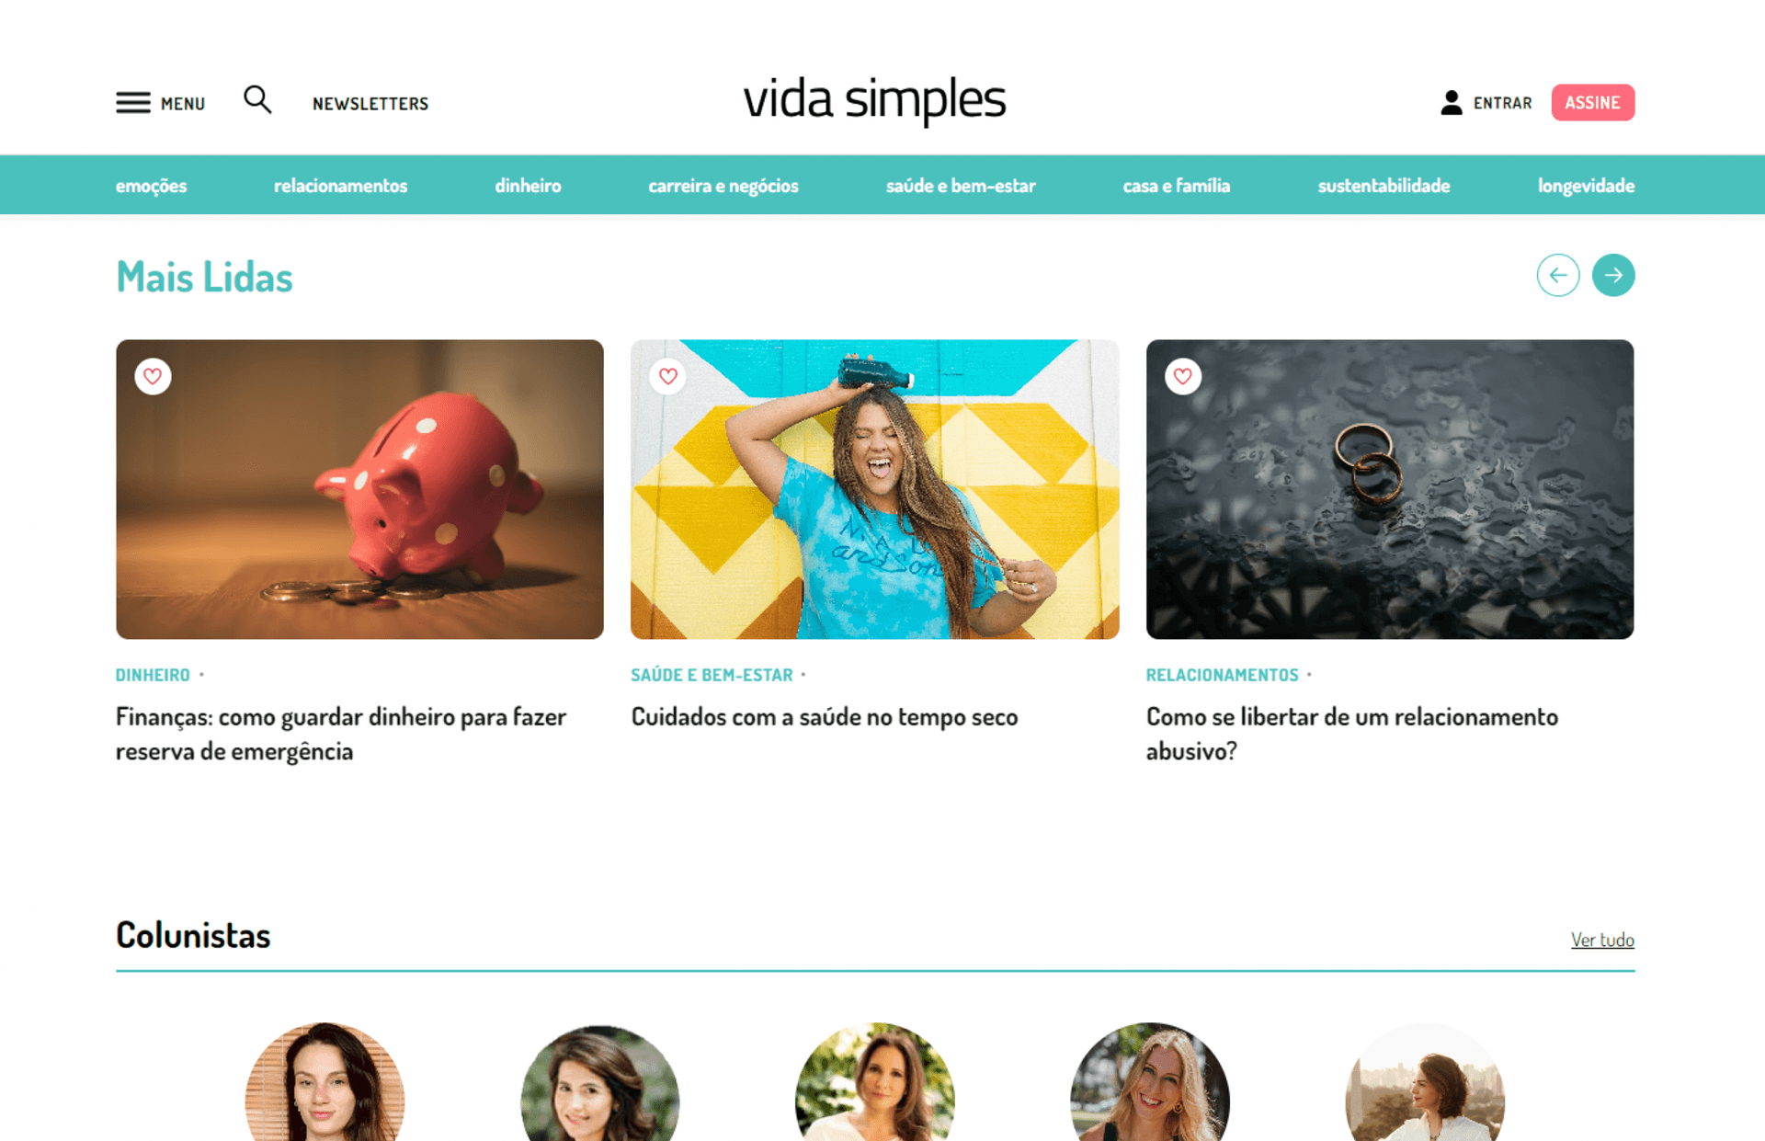
Task: Open the emoções category
Action: [151, 186]
